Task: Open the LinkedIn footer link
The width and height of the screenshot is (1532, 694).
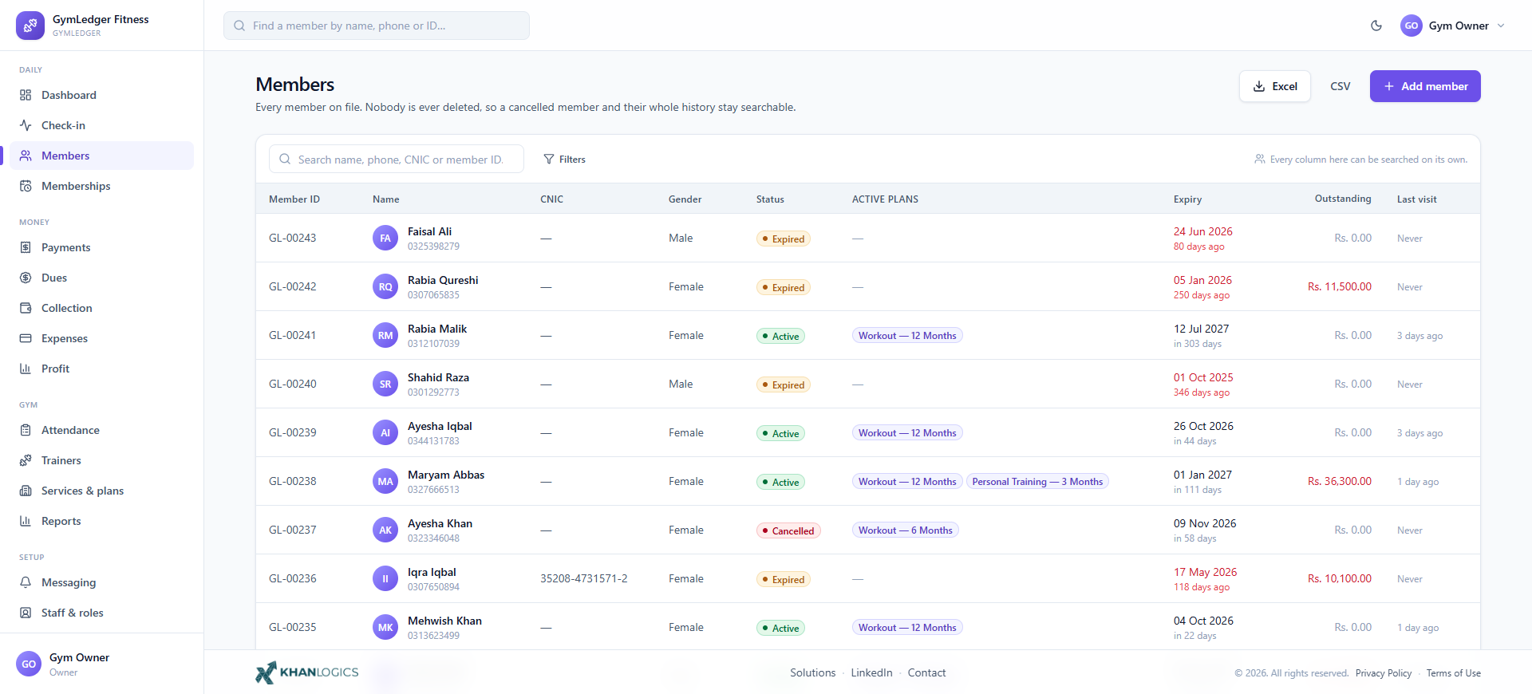Action: click(x=871, y=672)
